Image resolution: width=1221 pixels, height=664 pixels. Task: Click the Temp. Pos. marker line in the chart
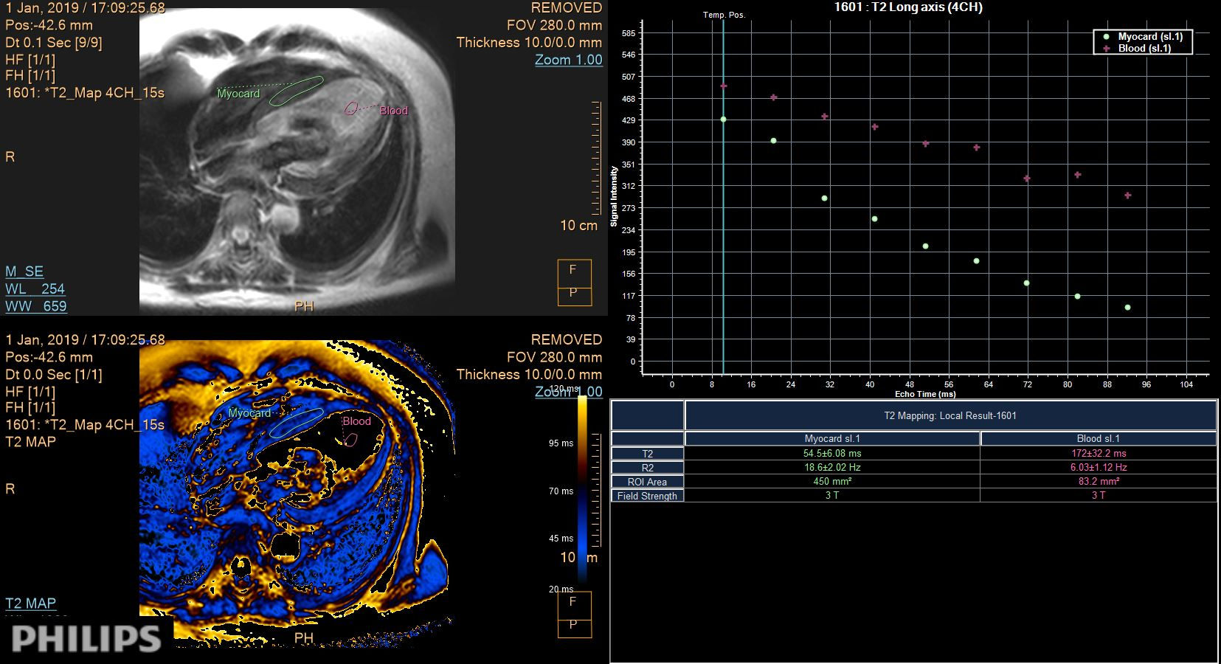[723, 221]
